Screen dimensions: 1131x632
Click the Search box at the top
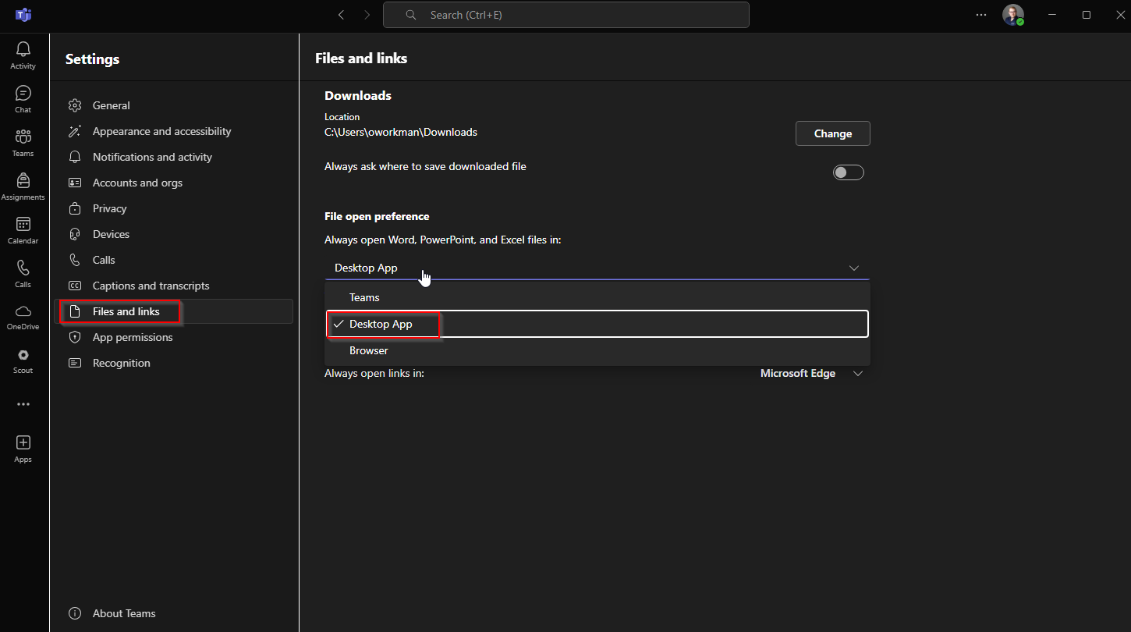tap(565, 15)
